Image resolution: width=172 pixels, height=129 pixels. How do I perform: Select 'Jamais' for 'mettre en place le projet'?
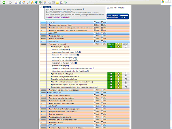coord(126,47)
